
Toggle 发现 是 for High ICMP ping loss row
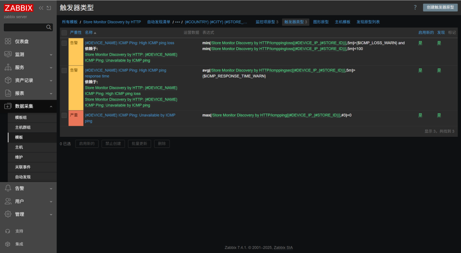coord(439,43)
